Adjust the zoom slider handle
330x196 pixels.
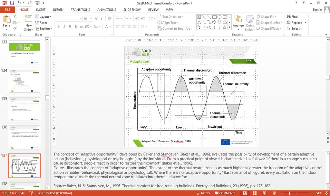(290, 193)
